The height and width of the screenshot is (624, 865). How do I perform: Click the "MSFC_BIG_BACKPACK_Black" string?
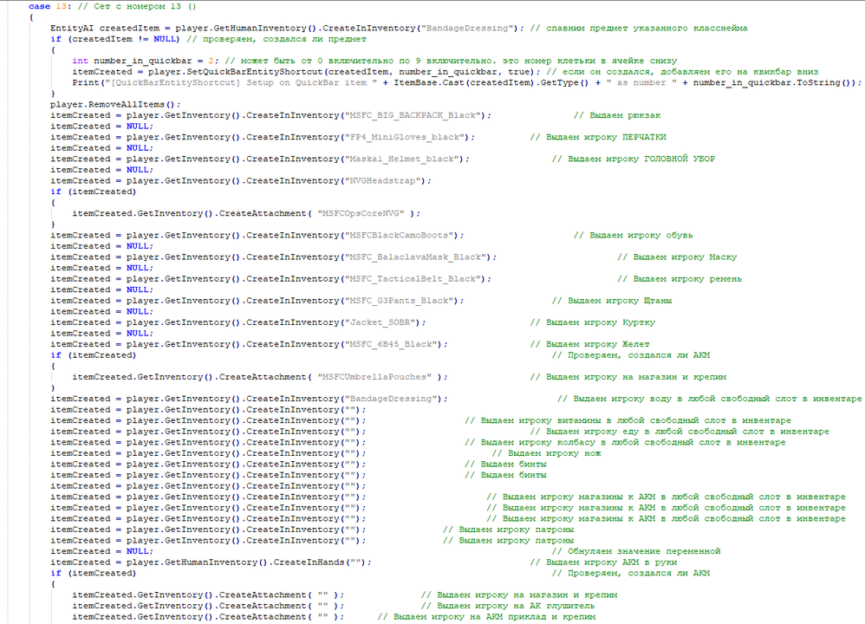click(413, 115)
